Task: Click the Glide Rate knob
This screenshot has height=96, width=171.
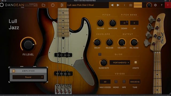Action: click(104, 63)
